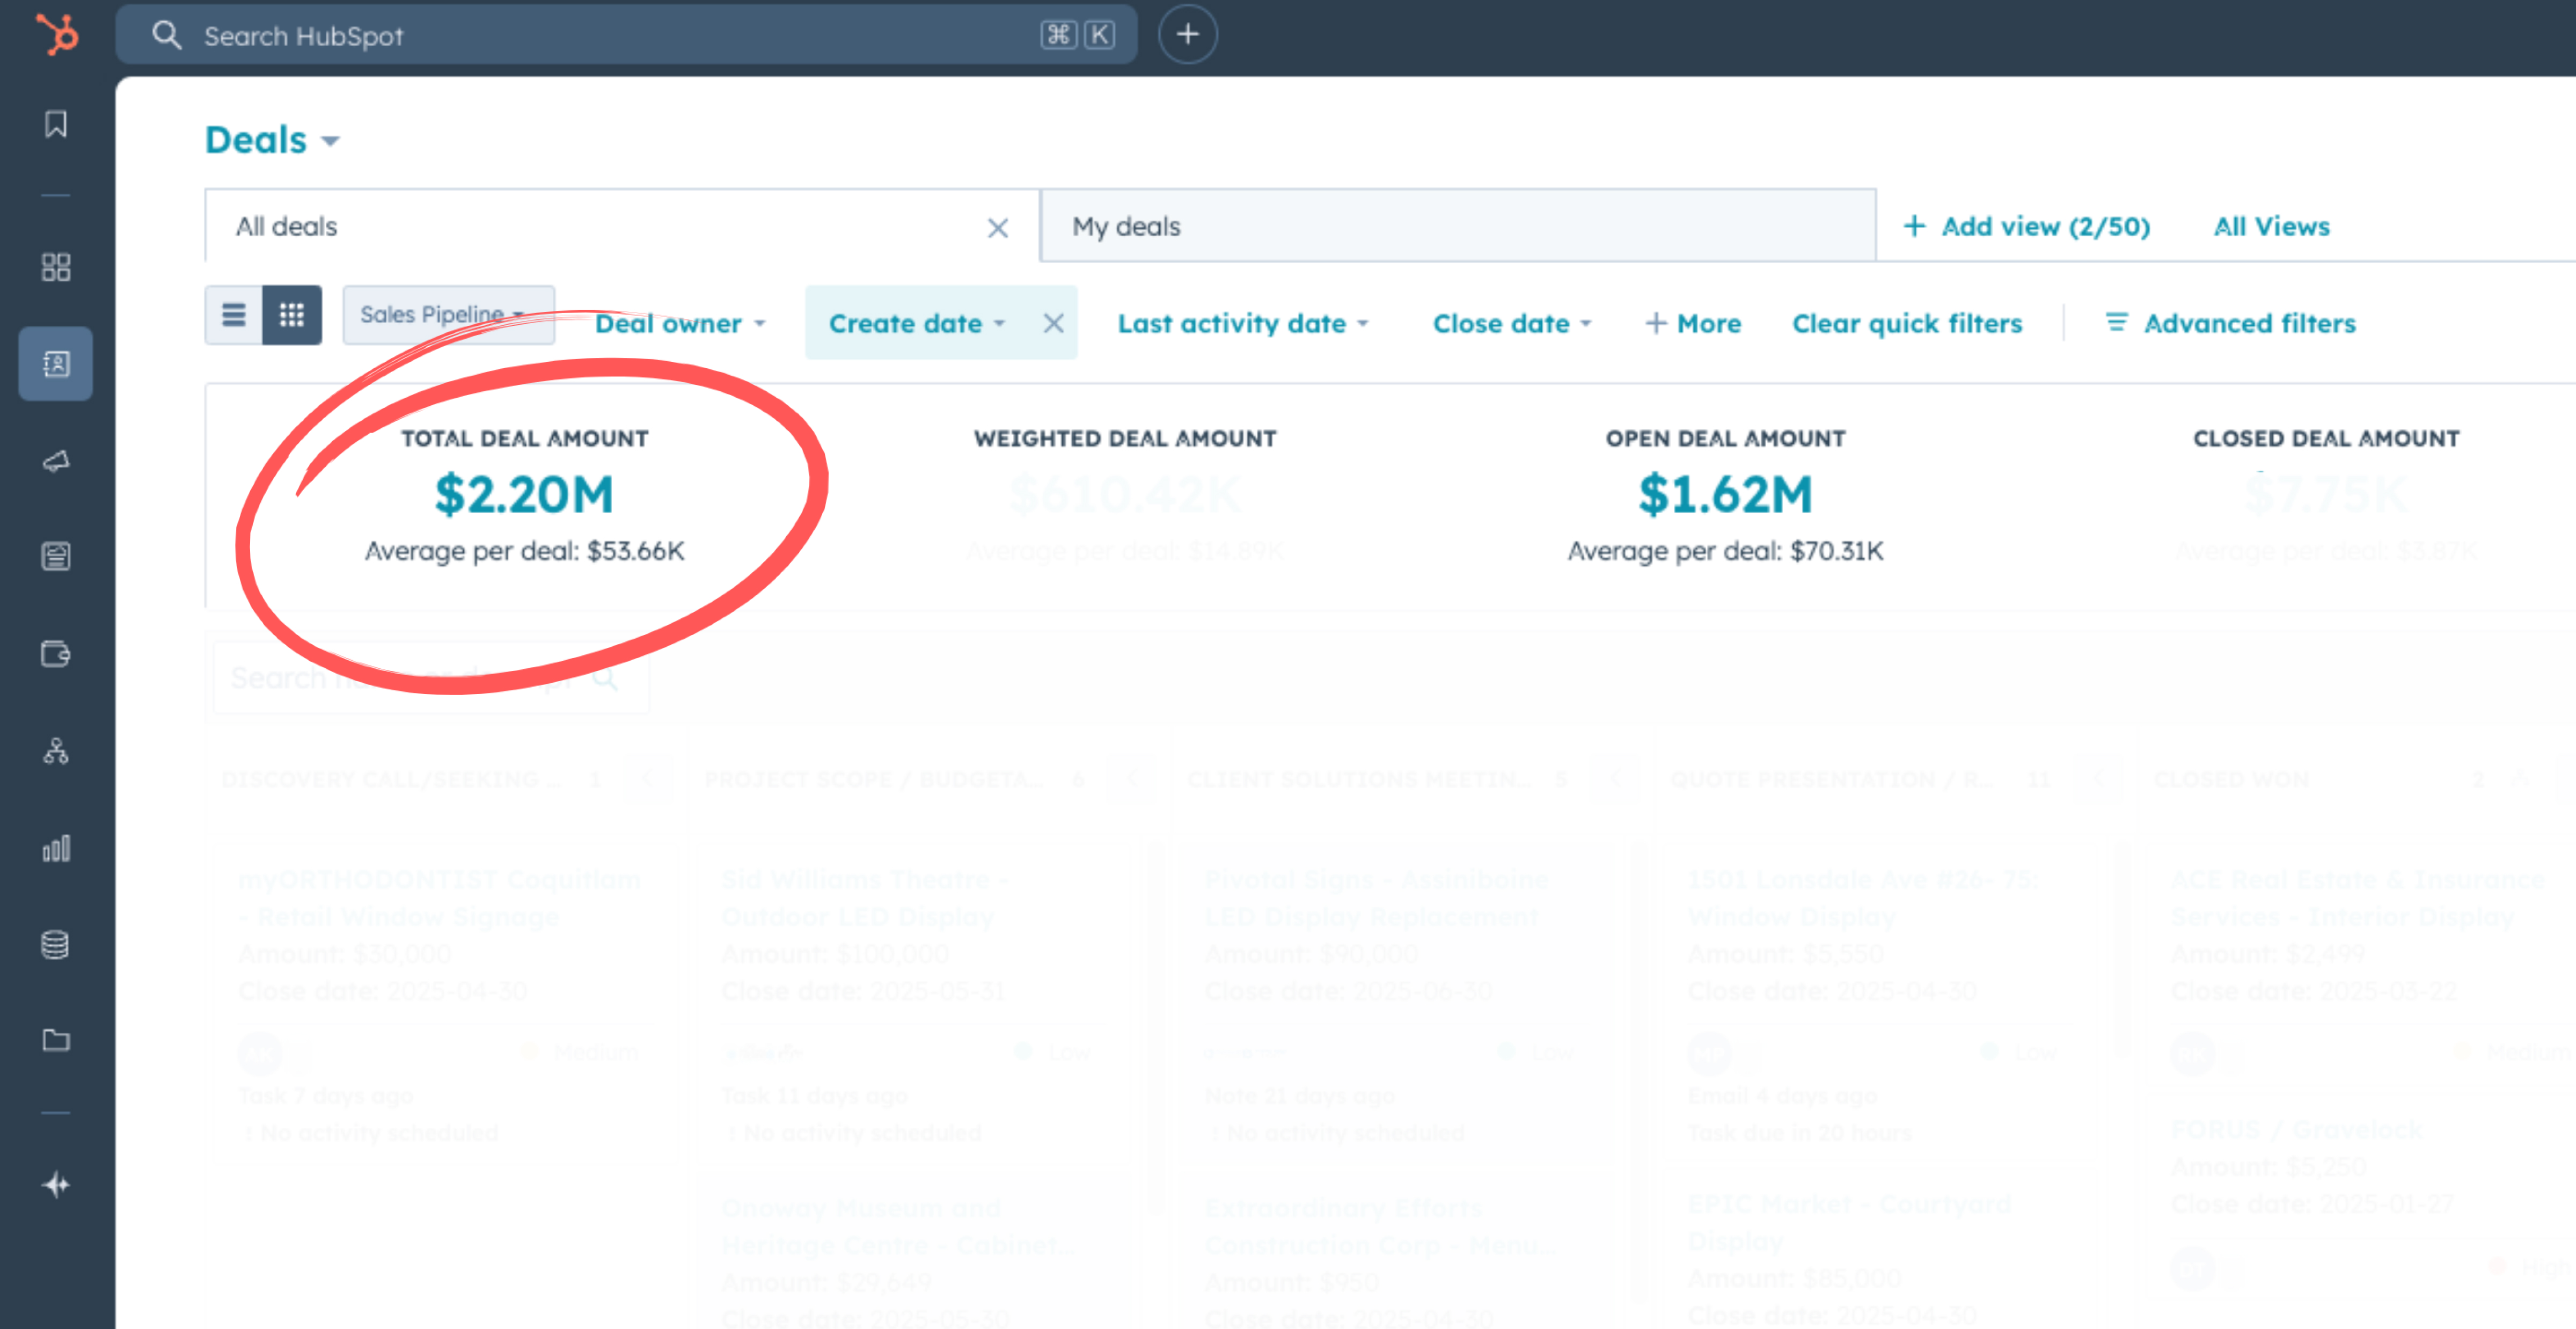Click the quick create plus button
The height and width of the screenshot is (1329, 2576).
click(1187, 35)
